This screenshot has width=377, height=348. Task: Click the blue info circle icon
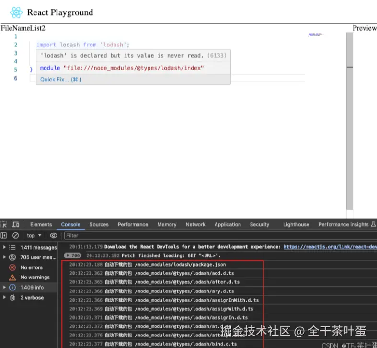point(12,287)
